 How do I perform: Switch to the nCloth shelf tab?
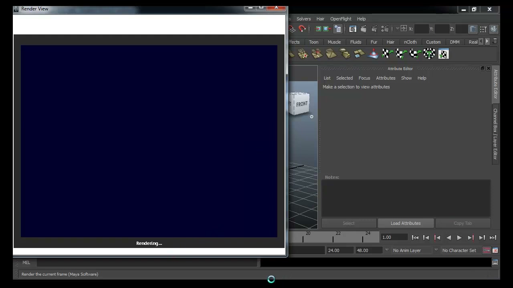click(410, 42)
